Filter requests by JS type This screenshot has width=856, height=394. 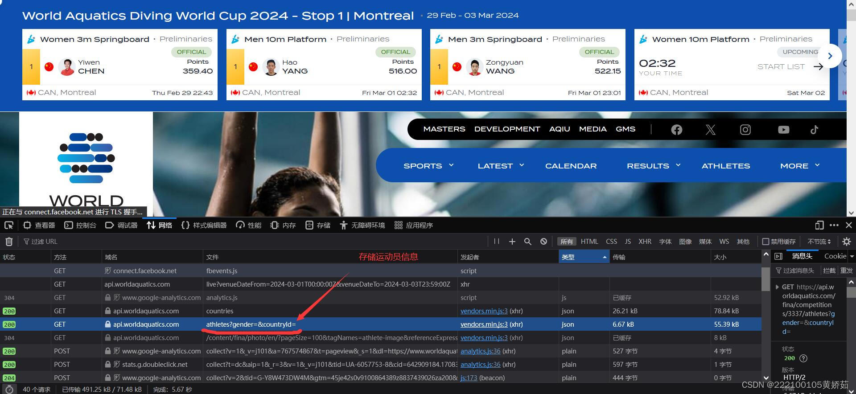coord(628,242)
